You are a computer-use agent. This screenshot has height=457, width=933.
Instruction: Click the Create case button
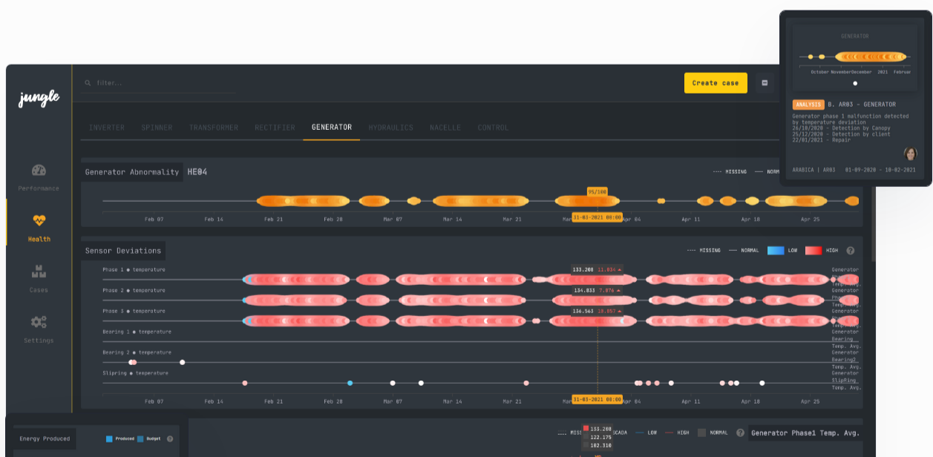pos(715,83)
